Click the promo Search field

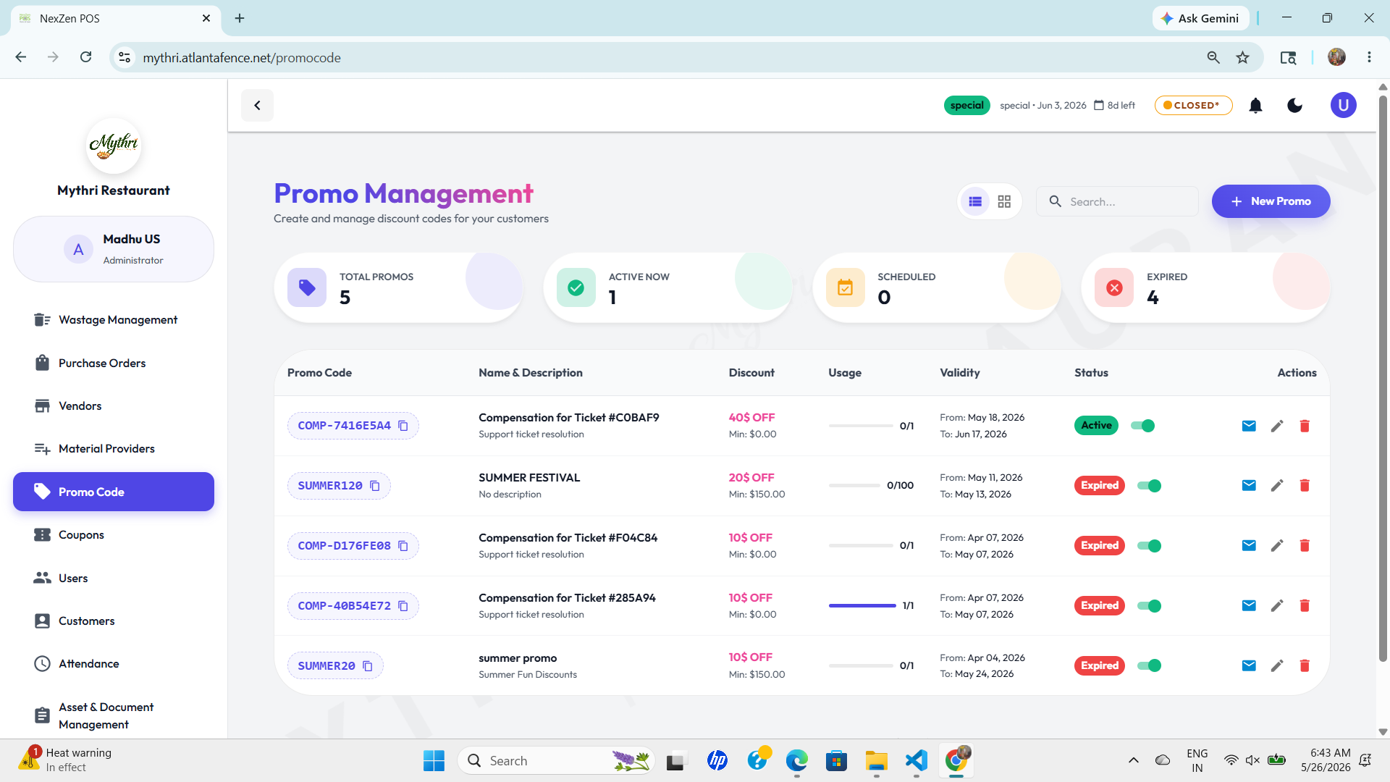click(x=1117, y=201)
